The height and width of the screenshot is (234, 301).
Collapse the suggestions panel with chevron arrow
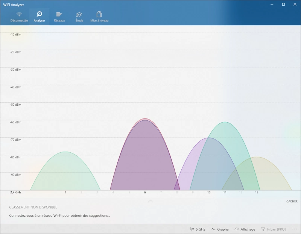coord(150,201)
